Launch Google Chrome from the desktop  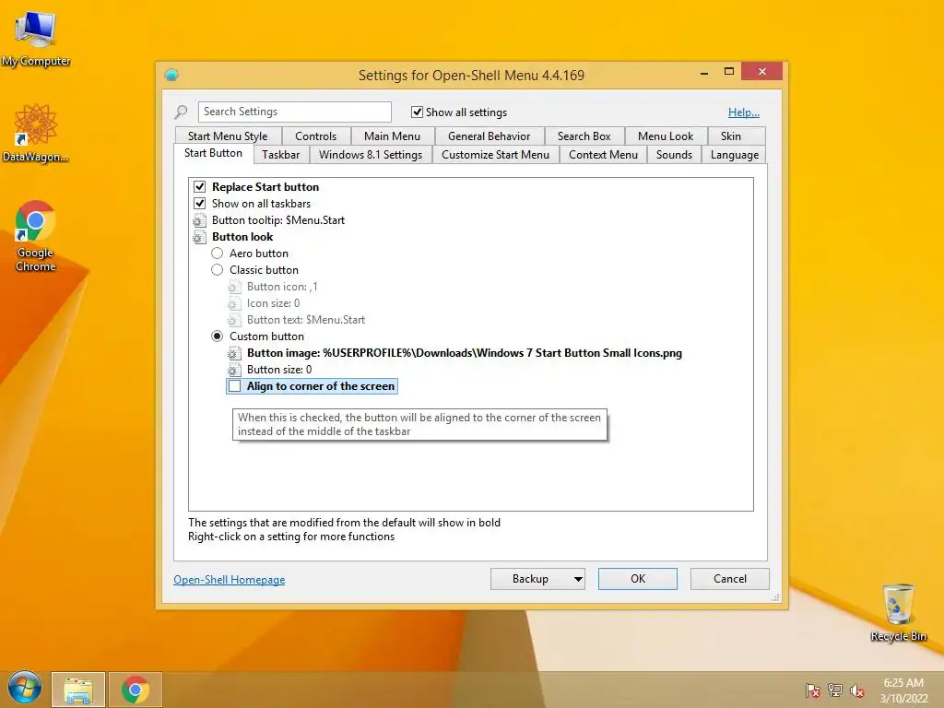(x=36, y=236)
